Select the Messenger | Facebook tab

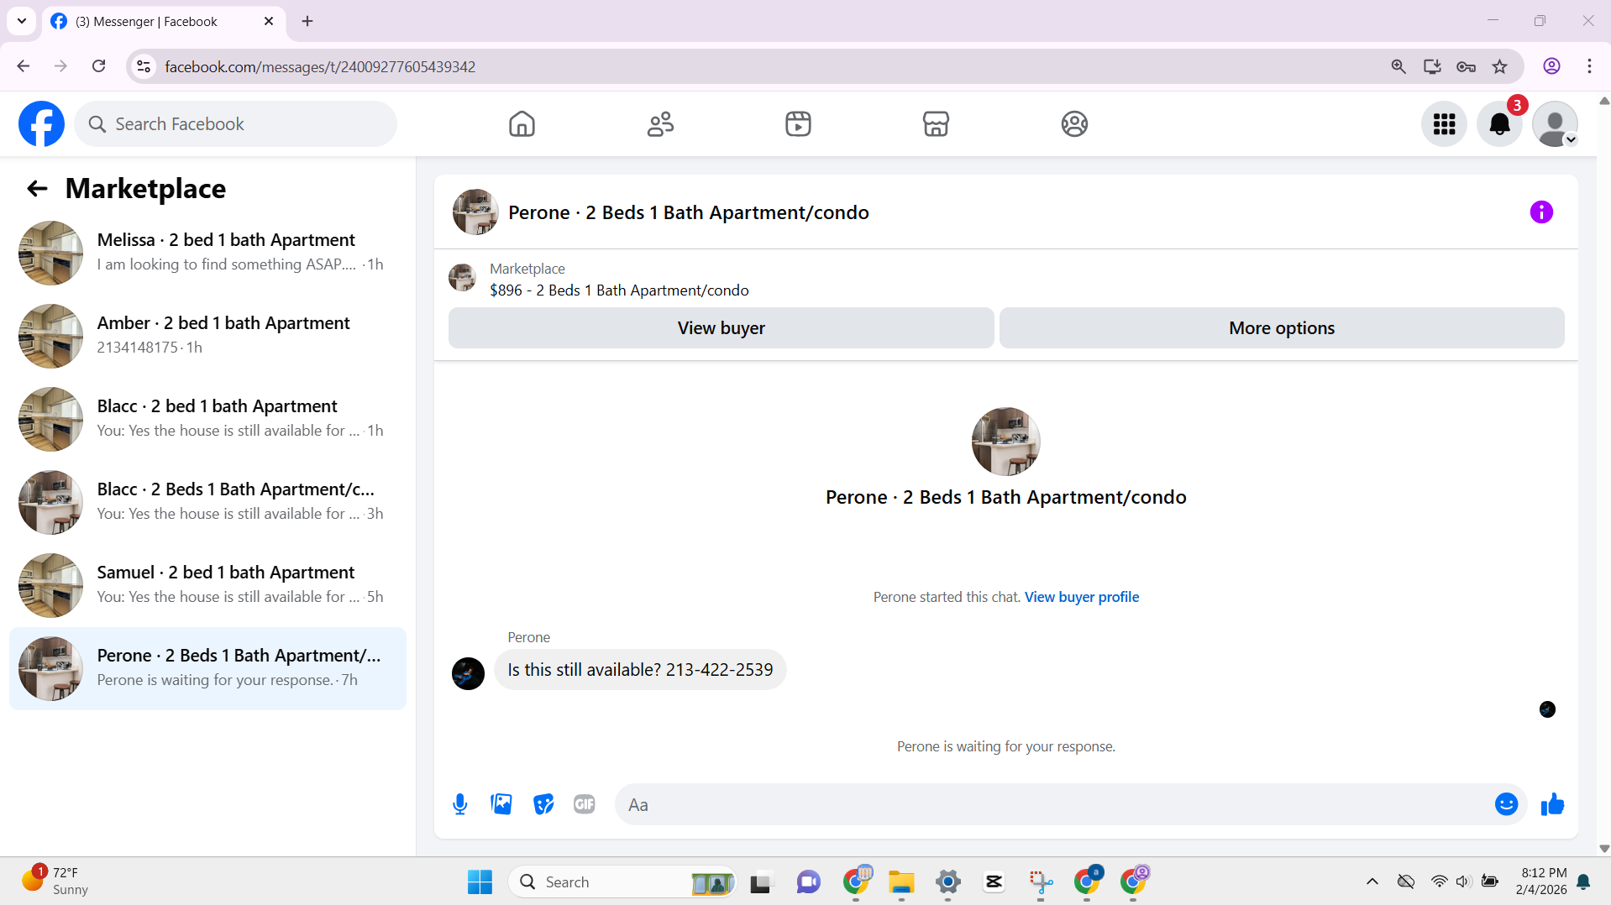[163, 21]
